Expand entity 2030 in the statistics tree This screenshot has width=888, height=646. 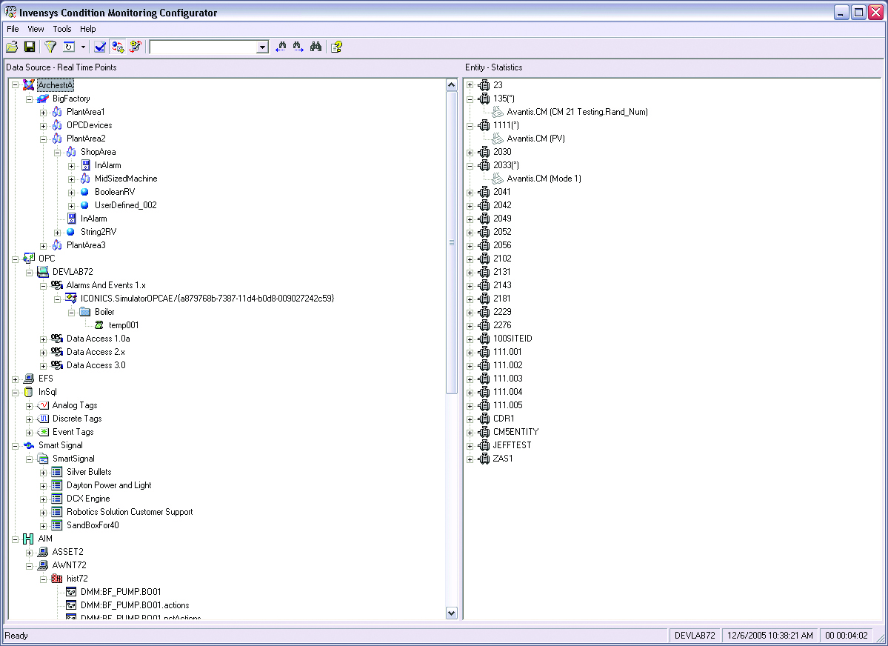pyautogui.click(x=470, y=153)
